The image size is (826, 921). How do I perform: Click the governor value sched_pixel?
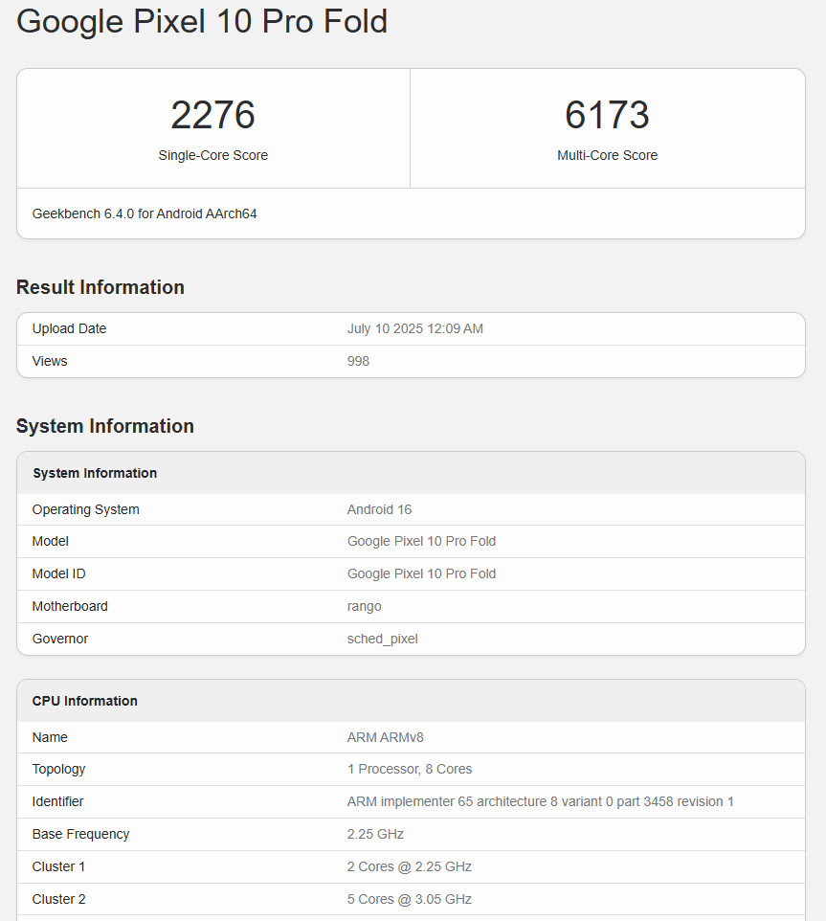click(382, 639)
